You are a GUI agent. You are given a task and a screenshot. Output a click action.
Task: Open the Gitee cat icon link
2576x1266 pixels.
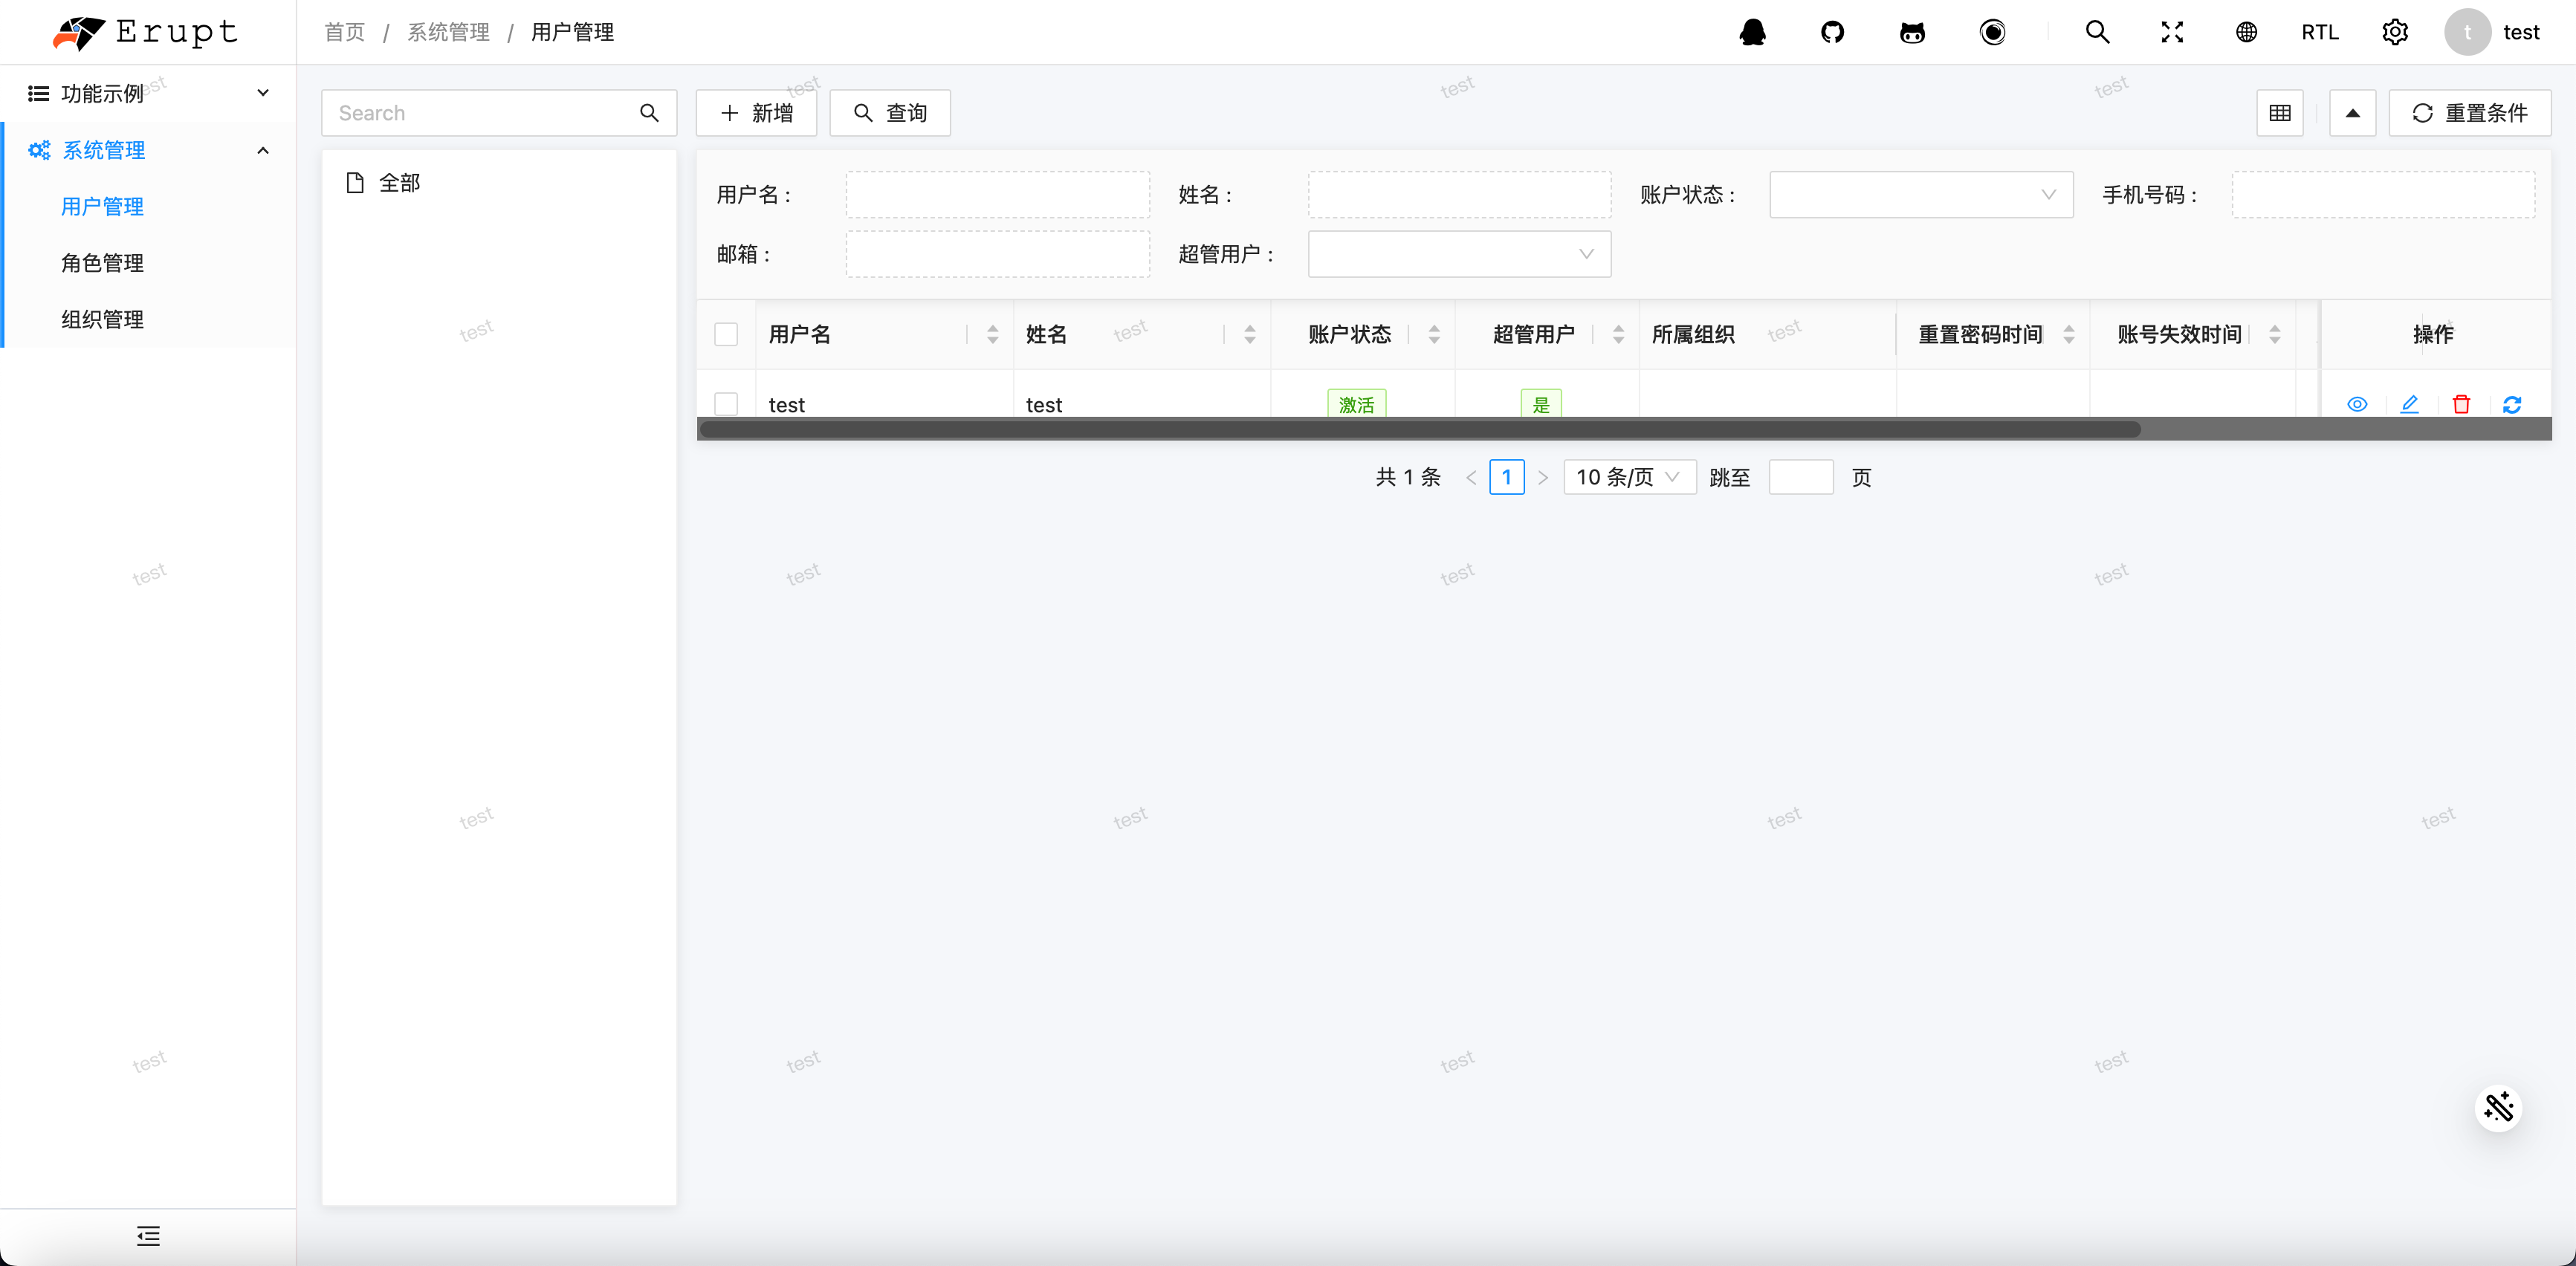coord(1912,32)
